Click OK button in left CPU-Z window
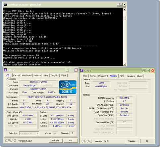160x147 pixels. 71,140
